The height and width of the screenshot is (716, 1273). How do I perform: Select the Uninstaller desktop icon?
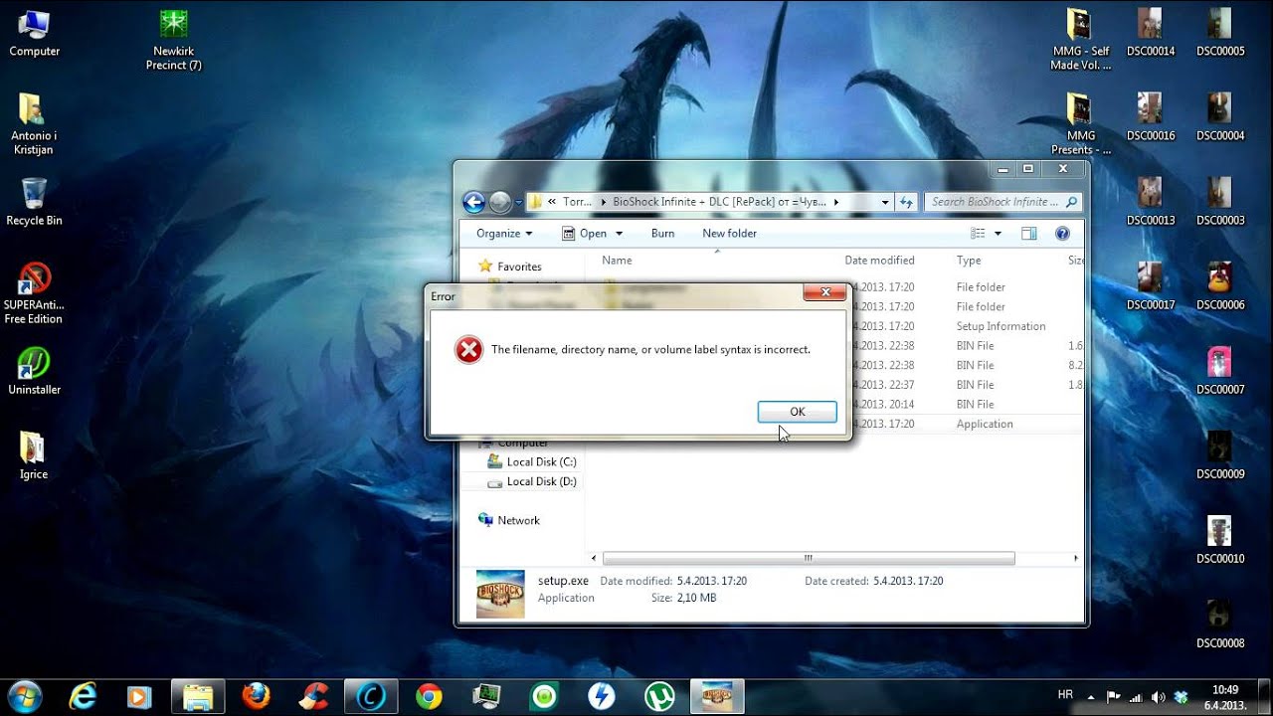[x=35, y=371]
